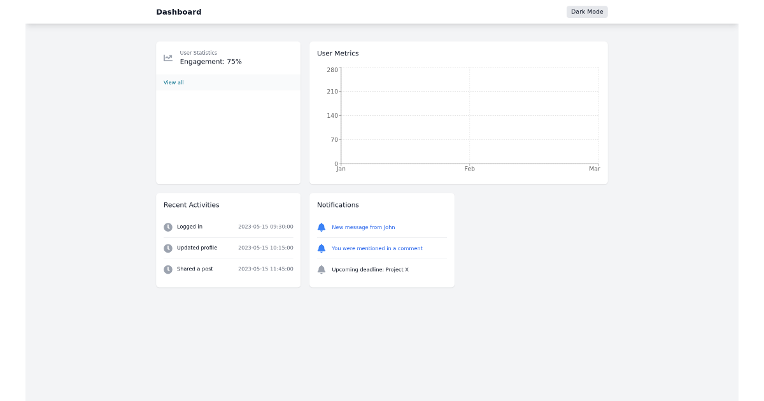Open the "New message from John" notification
This screenshot has width=764, height=401.
(x=363, y=227)
